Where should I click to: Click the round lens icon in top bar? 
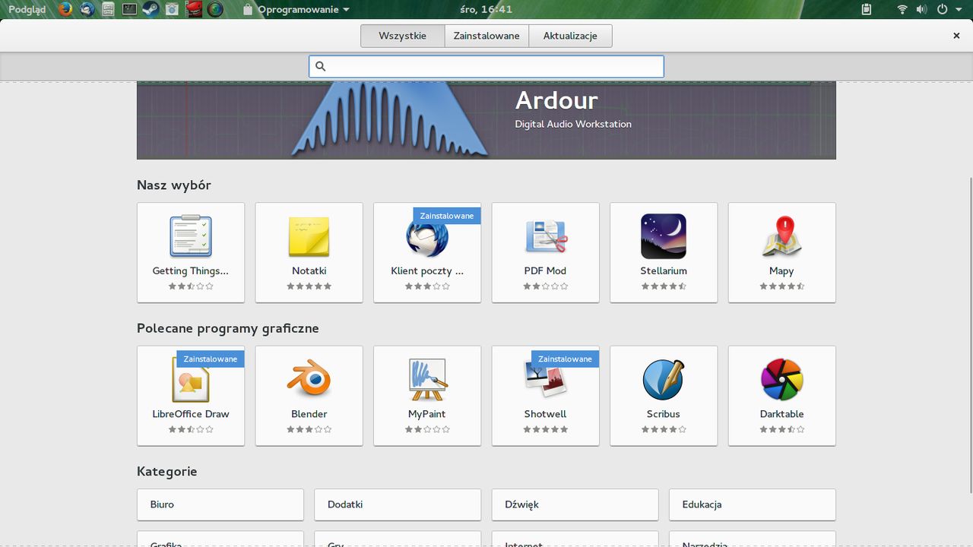[x=215, y=9]
